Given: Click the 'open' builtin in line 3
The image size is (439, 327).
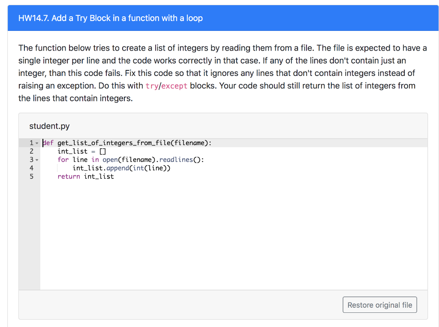Looking at the screenshot, I should pos(110,160).
